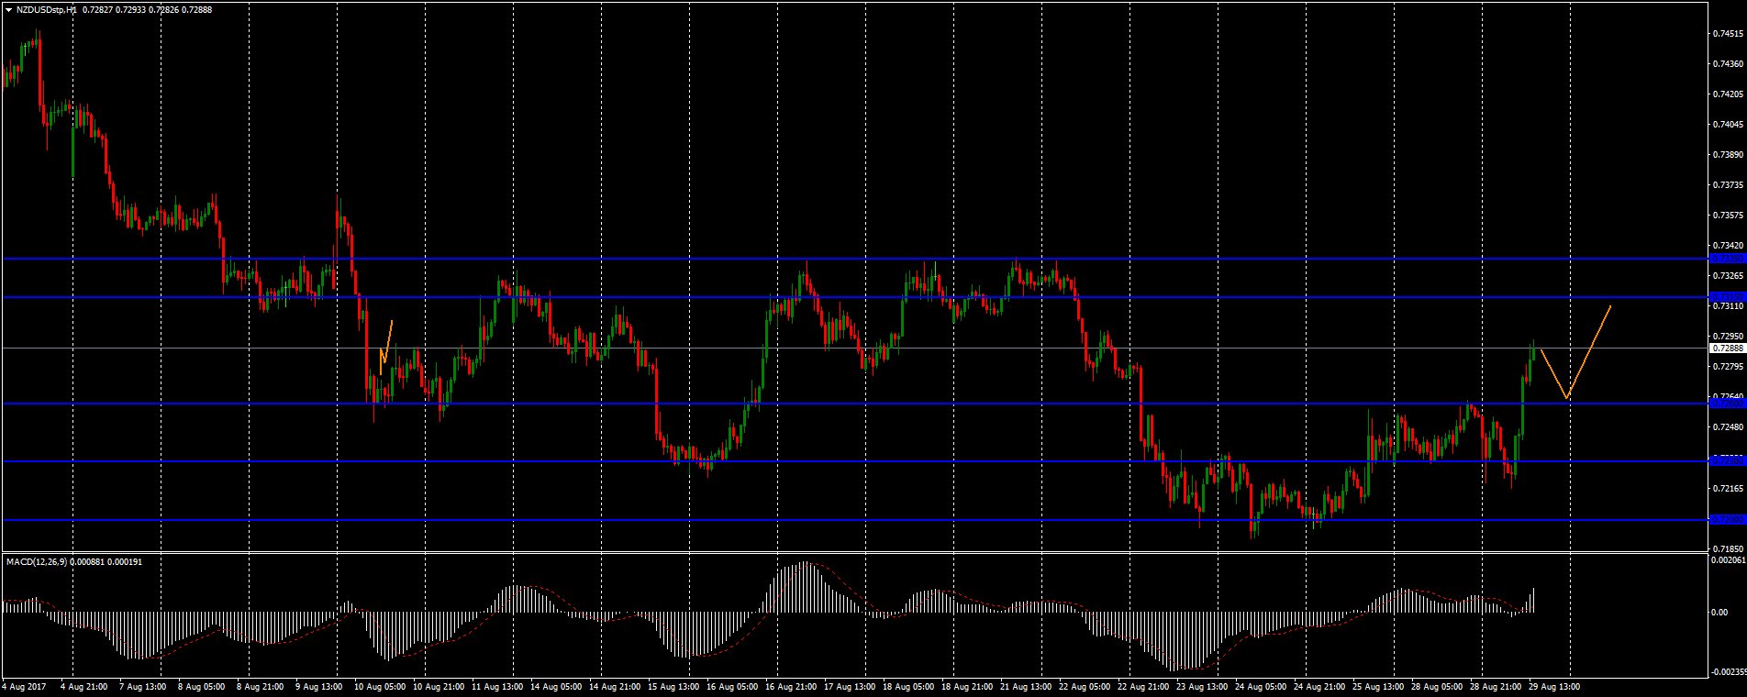The height and width of the screenshot is (697, 1747).
Task: Click the NZDUSDstp,H1 chart title
Action: click(47, 8)
